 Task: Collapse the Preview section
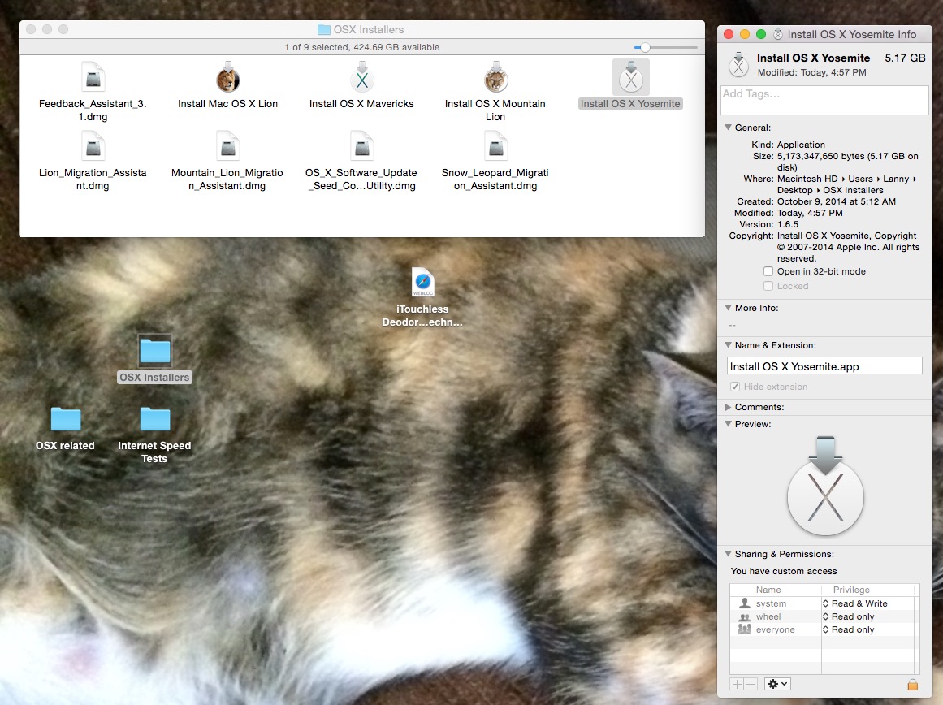click(729, 424)
